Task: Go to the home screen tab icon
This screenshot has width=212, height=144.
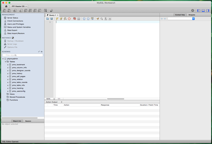Action: point(6,6)
